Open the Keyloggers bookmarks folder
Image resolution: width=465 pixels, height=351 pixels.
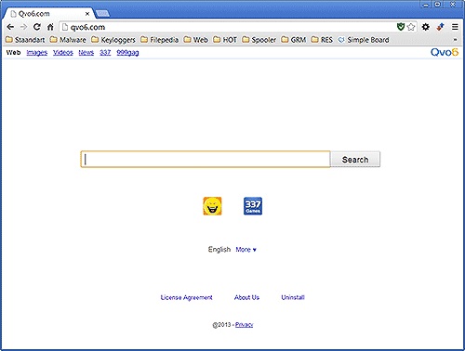[113, 40]
